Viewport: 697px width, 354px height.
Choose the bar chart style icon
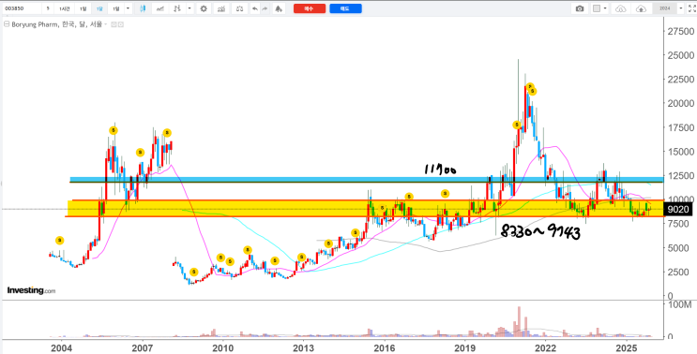point(177,8)
